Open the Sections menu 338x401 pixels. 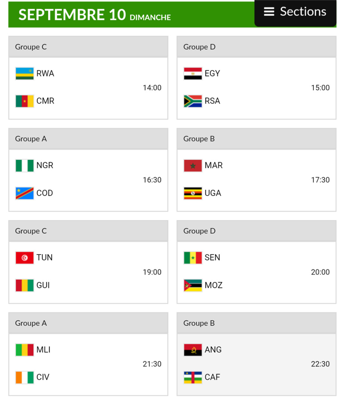coord(295,12)
